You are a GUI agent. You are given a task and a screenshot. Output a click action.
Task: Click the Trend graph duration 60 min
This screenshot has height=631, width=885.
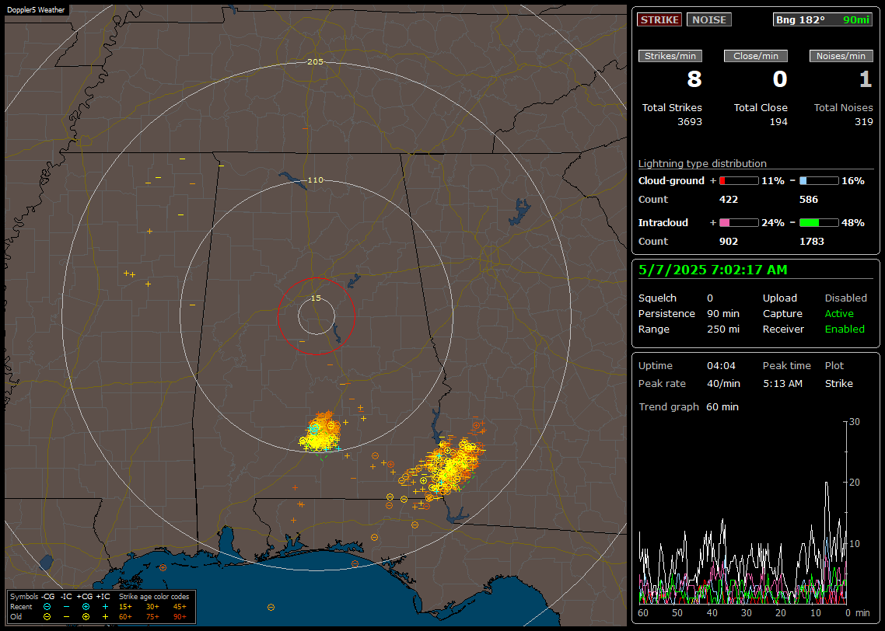click(722, 407)
